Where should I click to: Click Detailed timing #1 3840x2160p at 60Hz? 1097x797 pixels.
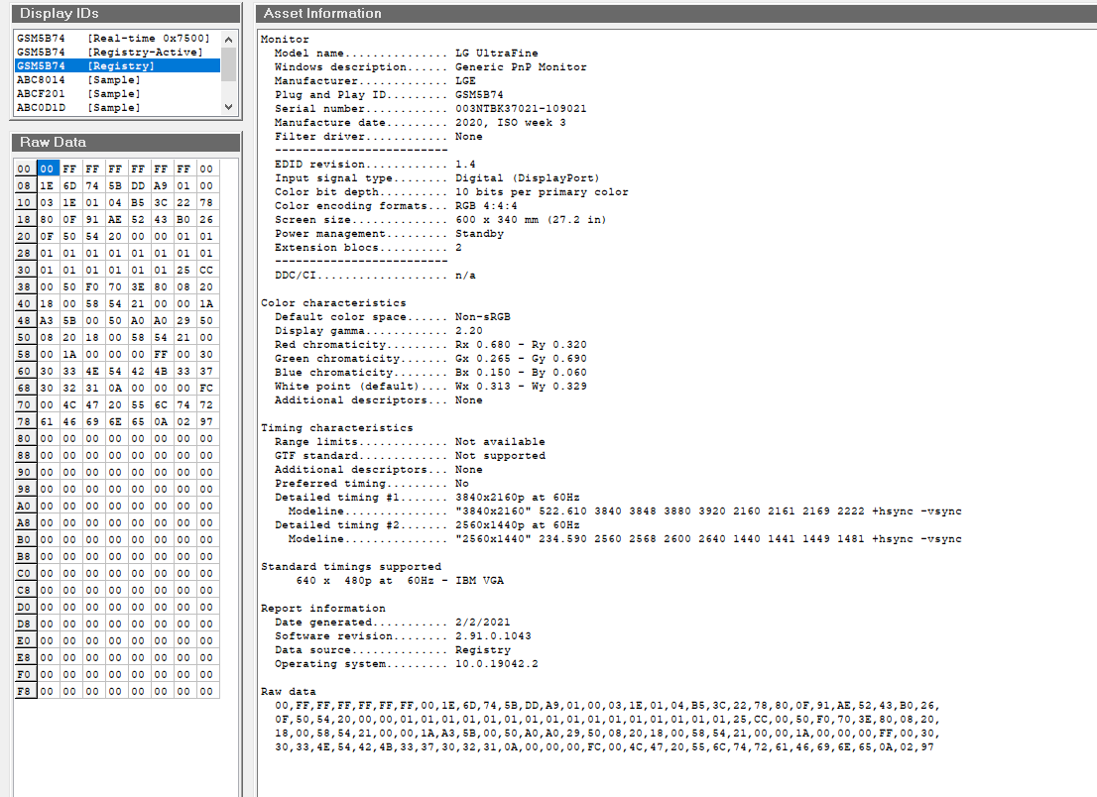click(x=518, y=498)
